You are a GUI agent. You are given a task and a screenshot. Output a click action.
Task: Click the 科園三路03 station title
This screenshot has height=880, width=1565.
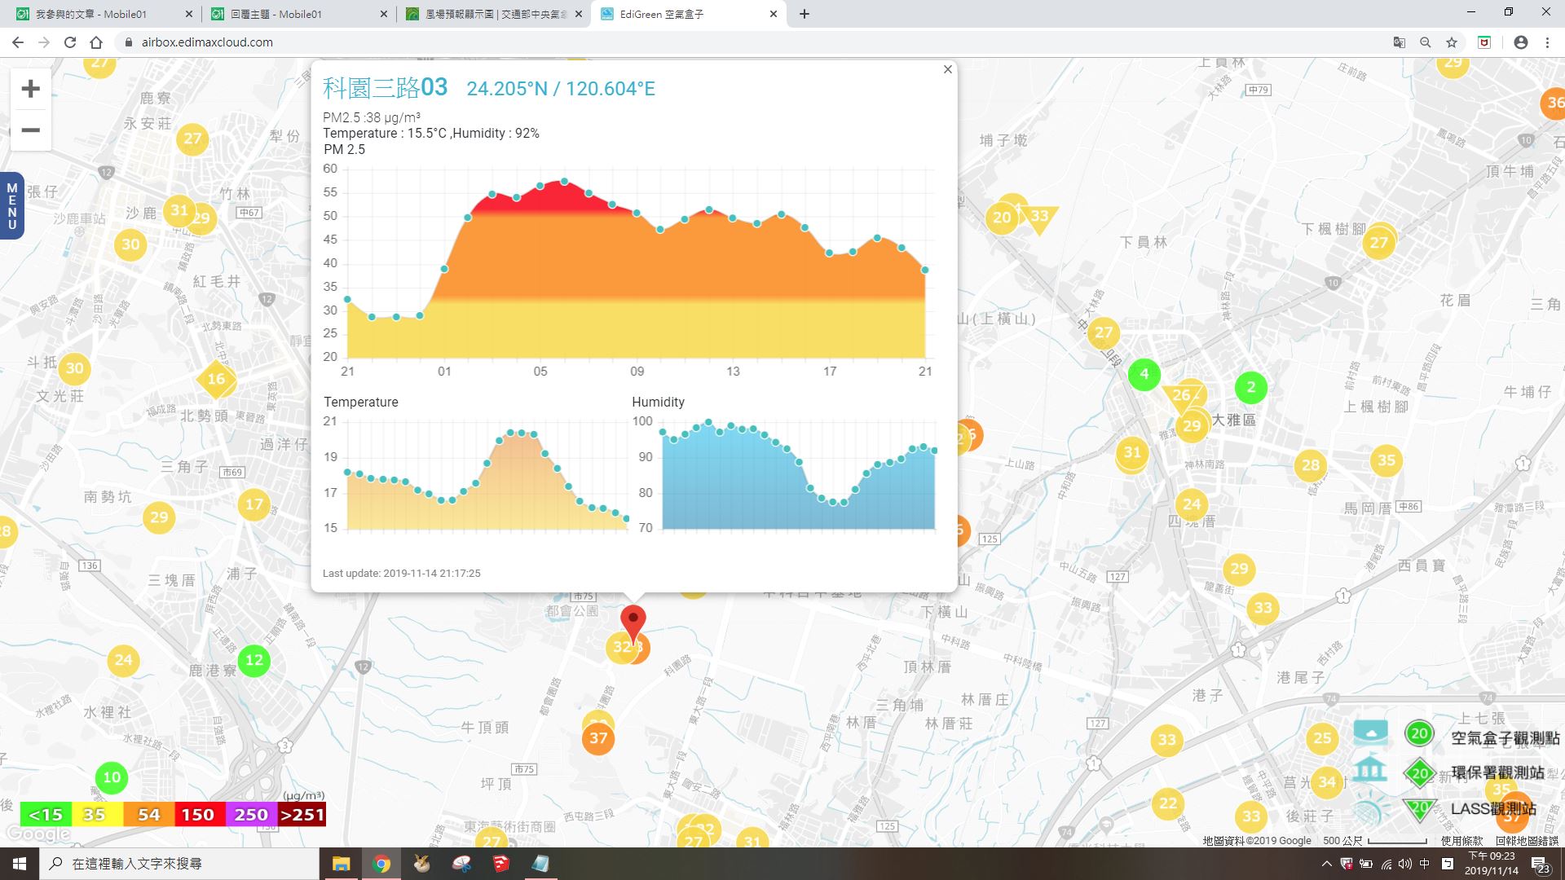point(386,87)
